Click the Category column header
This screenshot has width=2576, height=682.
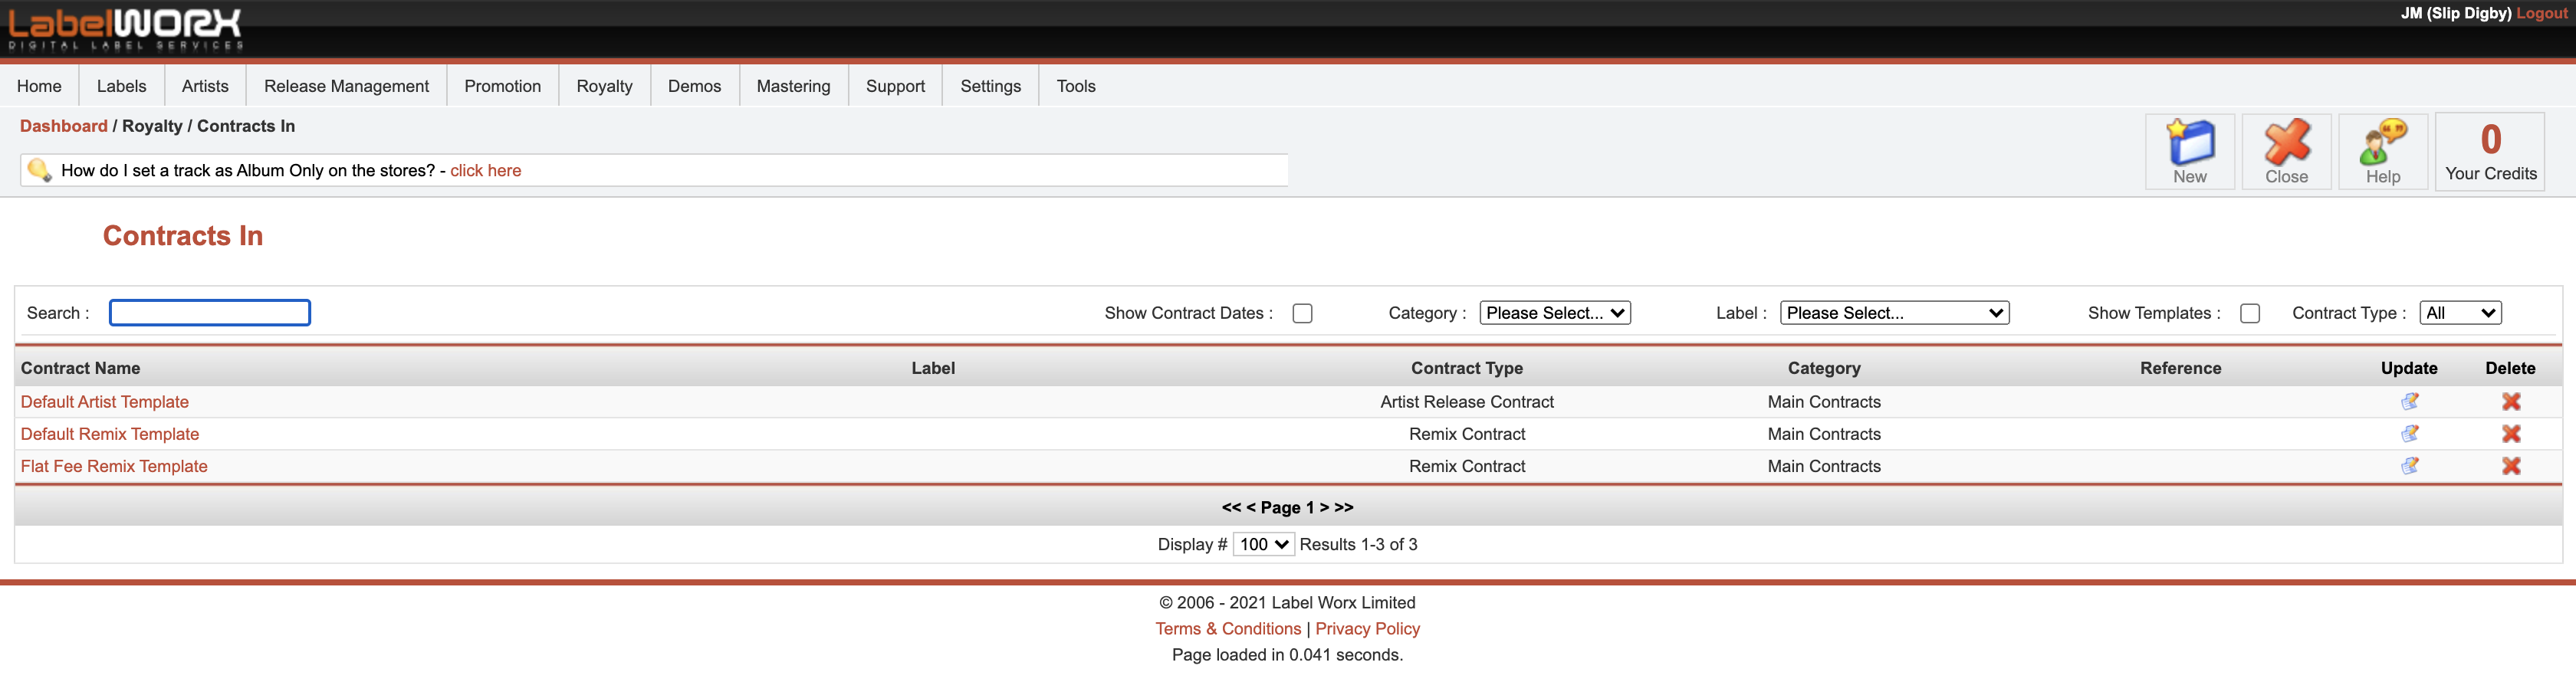pos(1824,368)
